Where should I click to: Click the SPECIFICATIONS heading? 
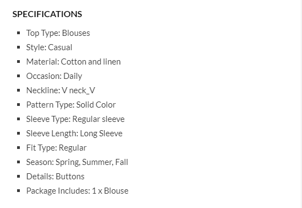pos(47,14)
